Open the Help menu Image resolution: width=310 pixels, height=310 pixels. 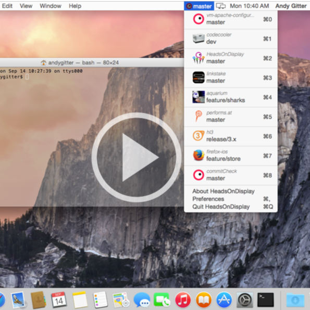click(75, 6)
